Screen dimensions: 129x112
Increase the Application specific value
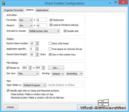click(37, 48)
